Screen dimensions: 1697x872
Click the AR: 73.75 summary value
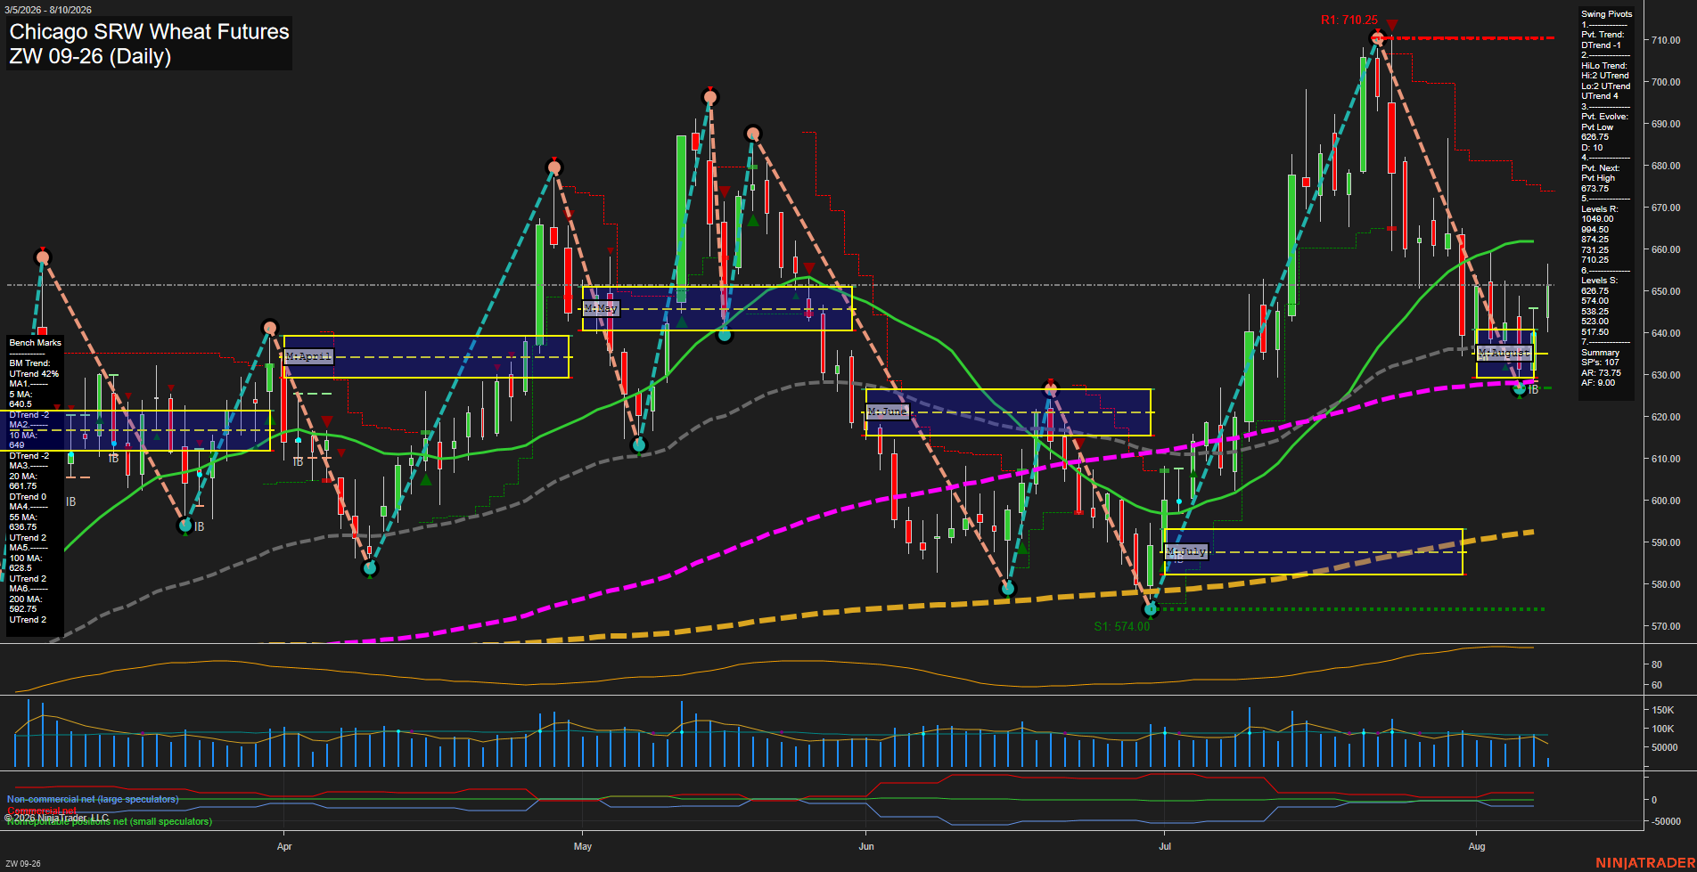pyautogui.click(x=1601, y=373)
